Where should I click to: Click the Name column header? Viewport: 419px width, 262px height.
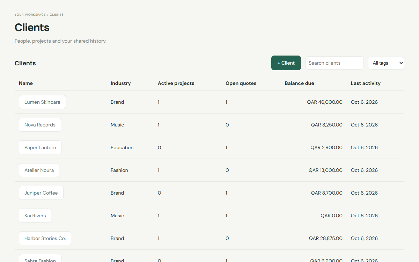26,83
